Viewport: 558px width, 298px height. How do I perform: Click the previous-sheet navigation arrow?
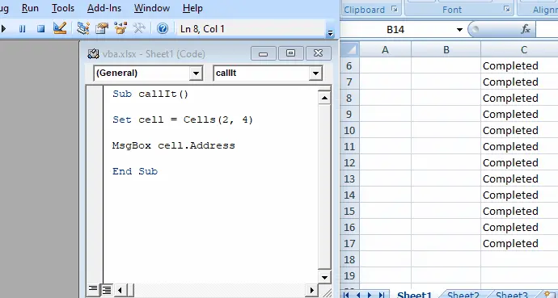click(x=358, y=295)
